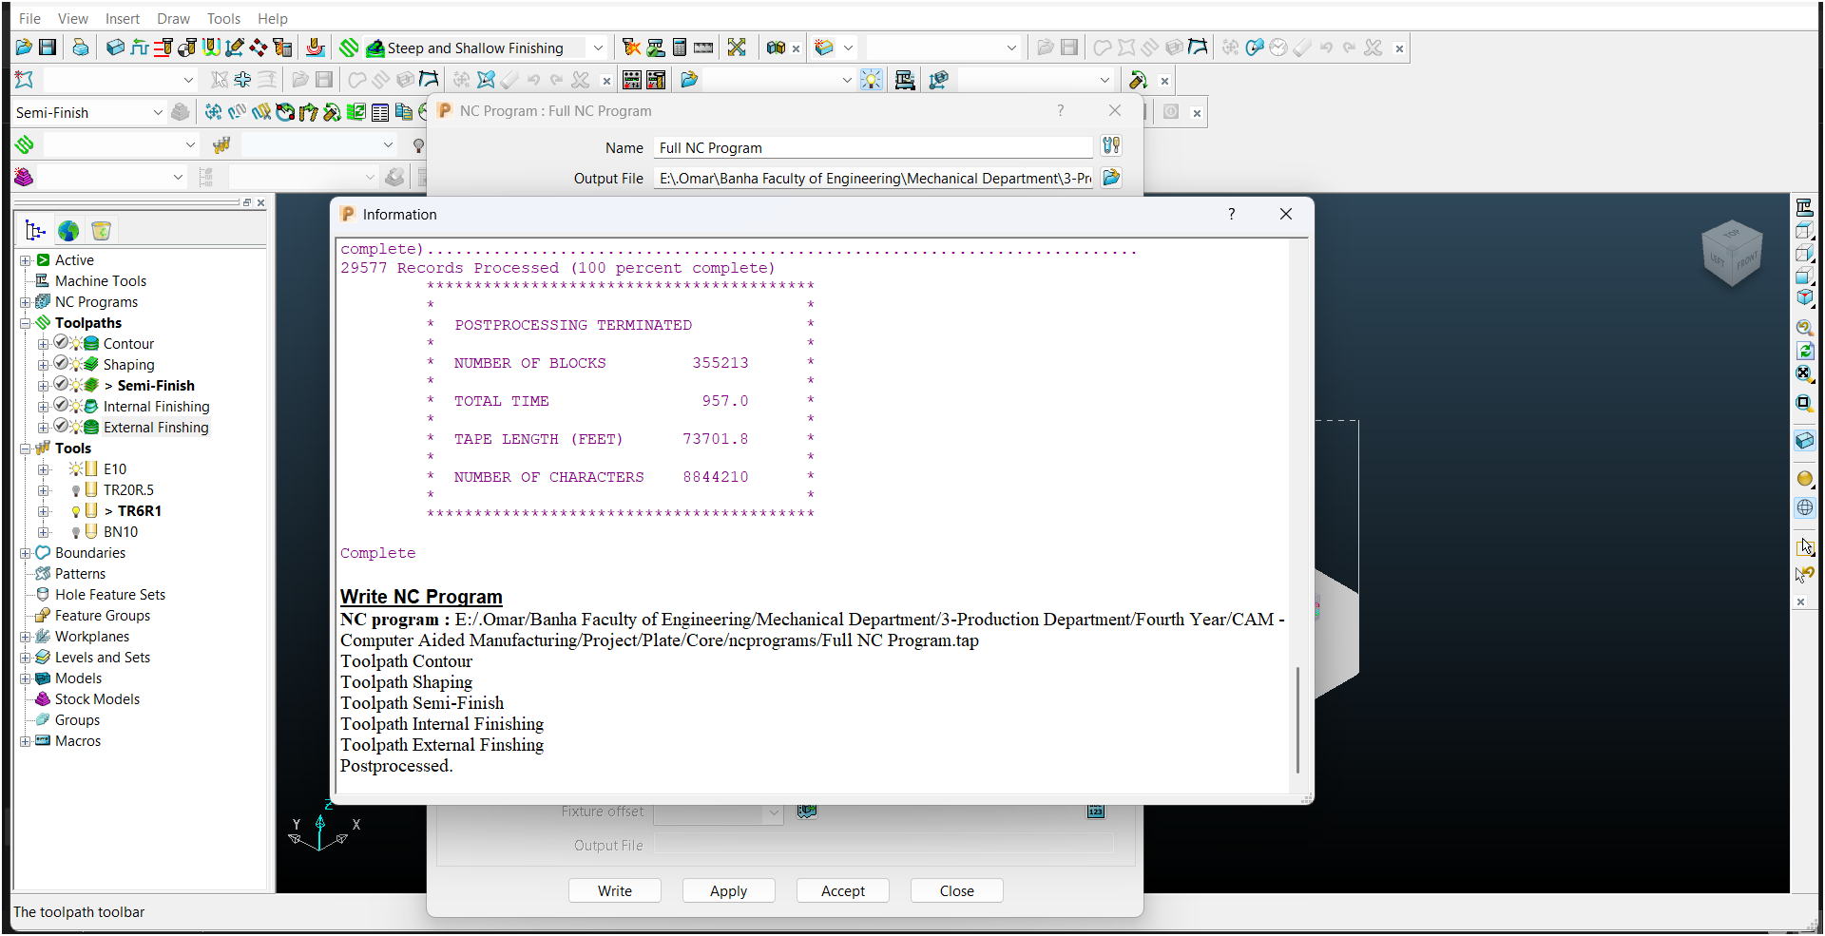The width and height of the screenshot is (1825, 936).
Task: Collapse the Toolpaths tree node
Action: pos(26,323)
